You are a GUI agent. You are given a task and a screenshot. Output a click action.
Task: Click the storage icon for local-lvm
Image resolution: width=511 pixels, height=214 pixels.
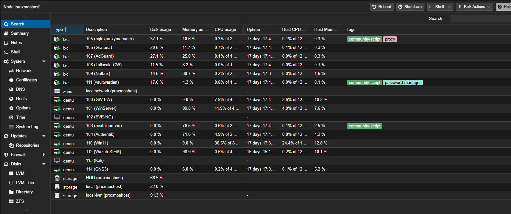[x=57, y=195]
